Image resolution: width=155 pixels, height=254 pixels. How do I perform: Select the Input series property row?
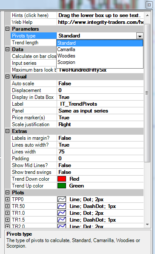click(x=34, y=63)
